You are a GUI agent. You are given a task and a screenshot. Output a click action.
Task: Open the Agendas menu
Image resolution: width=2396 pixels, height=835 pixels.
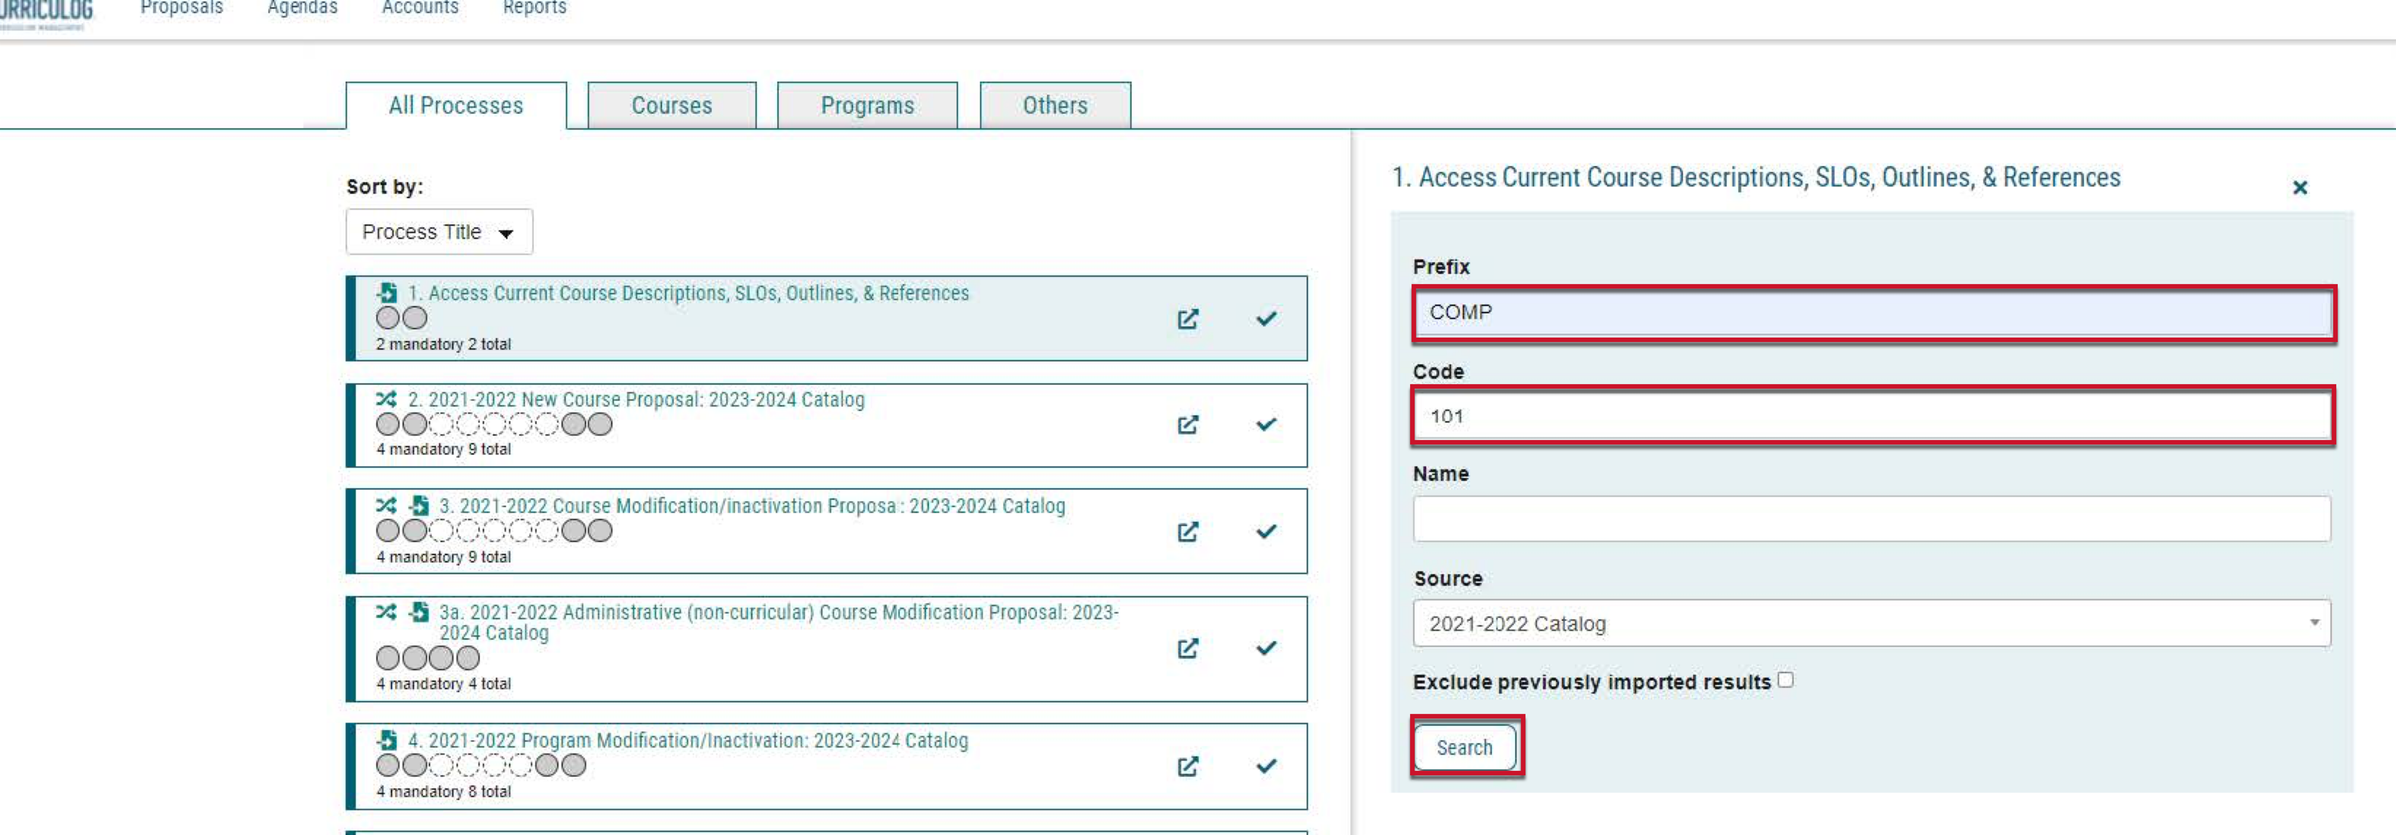(302, 7)
